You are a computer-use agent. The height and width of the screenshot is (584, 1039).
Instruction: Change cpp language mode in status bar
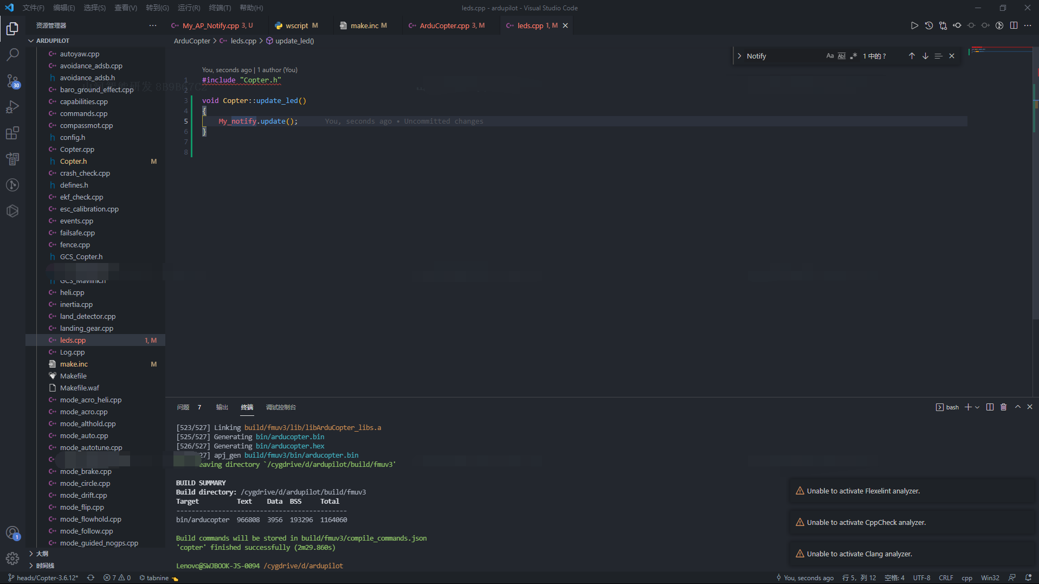[x=967, y=577]
